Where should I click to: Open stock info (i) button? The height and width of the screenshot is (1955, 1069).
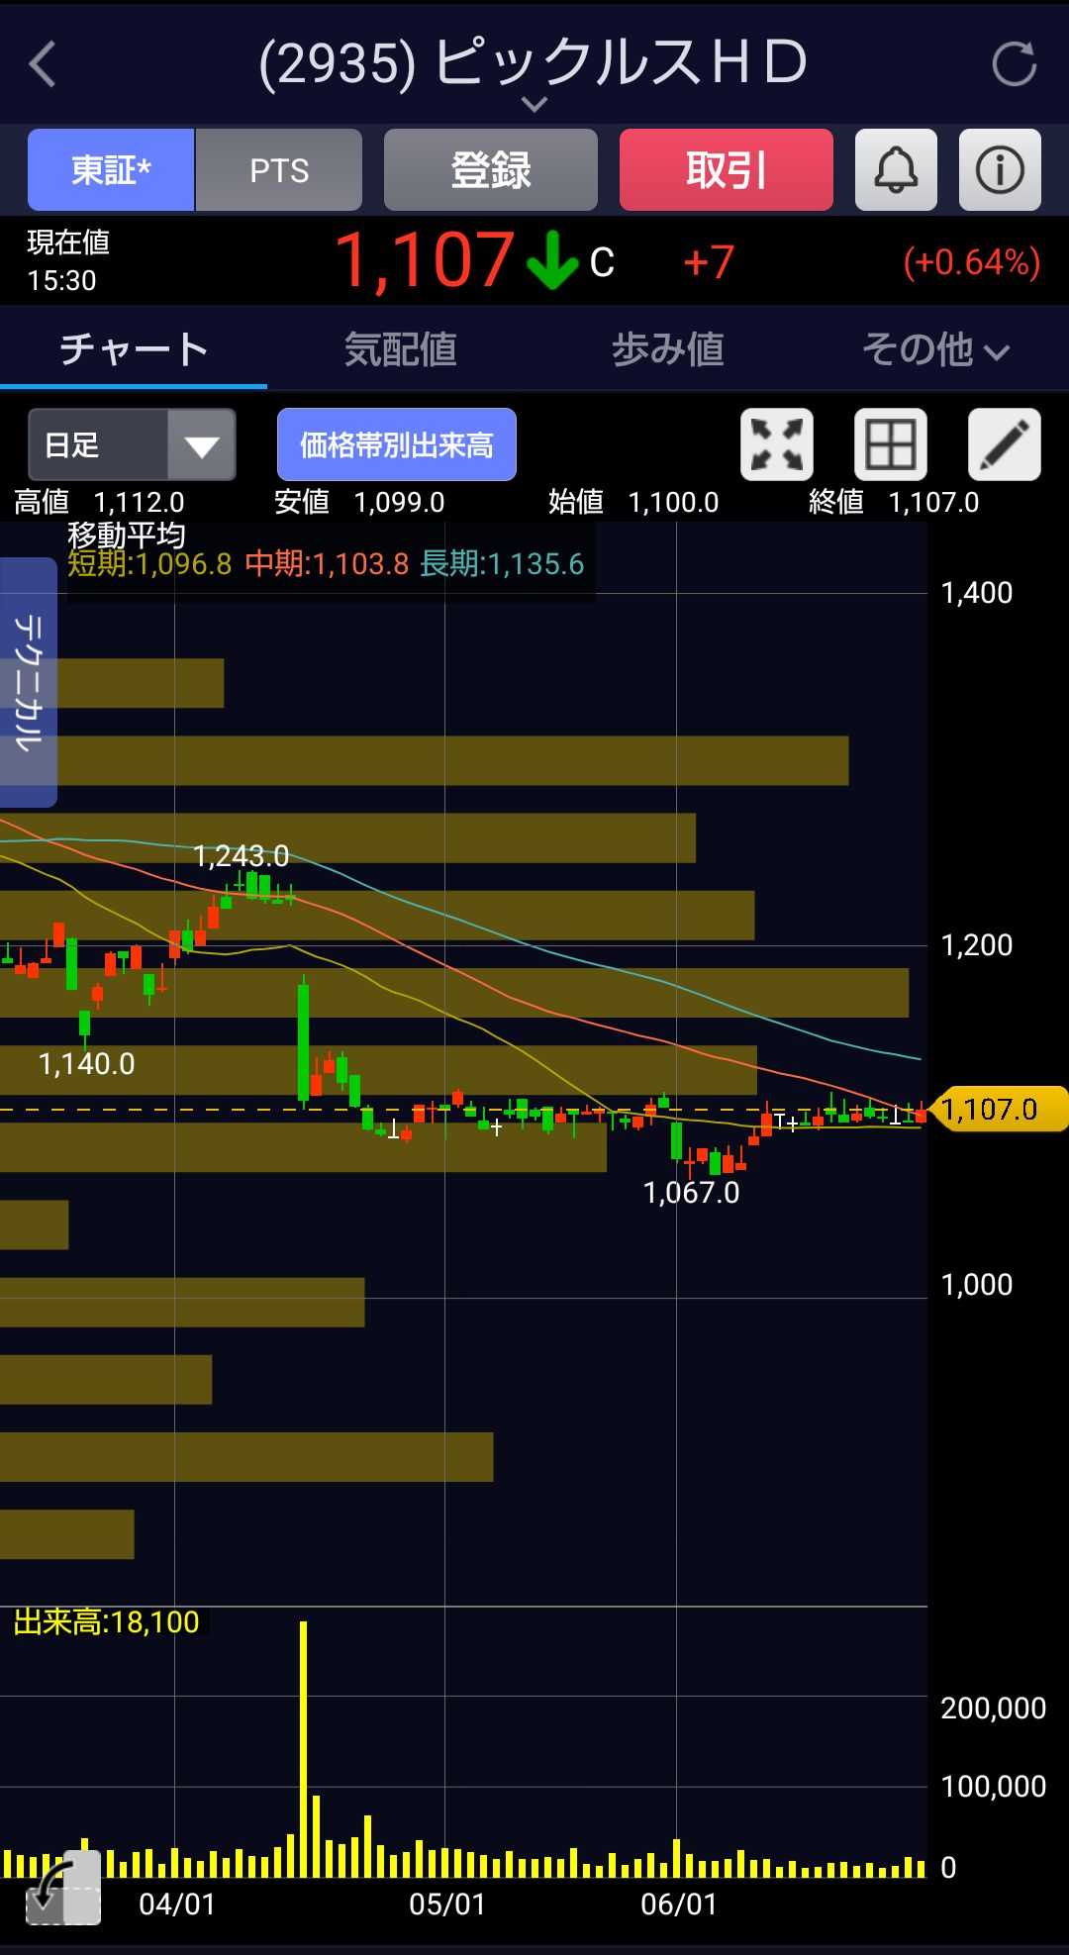pyautogui.click(x=1000, y=170)
